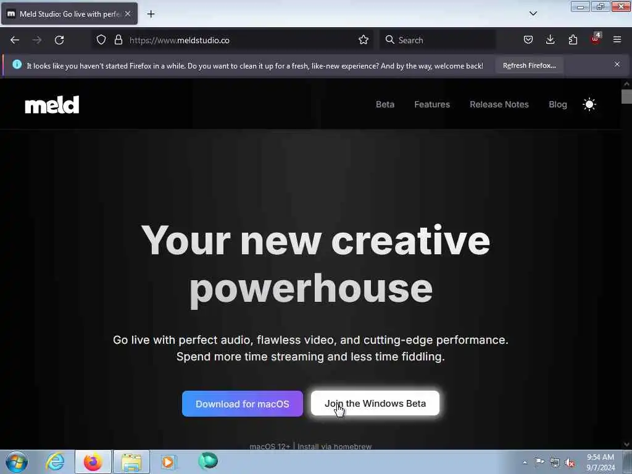Reload the current page
Viewport: 632px width, 474px height.
(59, 40)
